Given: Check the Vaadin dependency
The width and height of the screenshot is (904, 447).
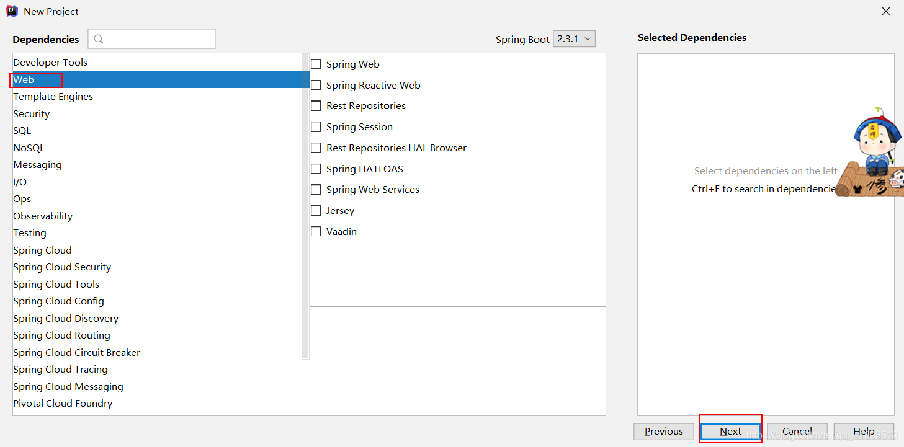Looking at the screenshot, I should pos(316,231).
